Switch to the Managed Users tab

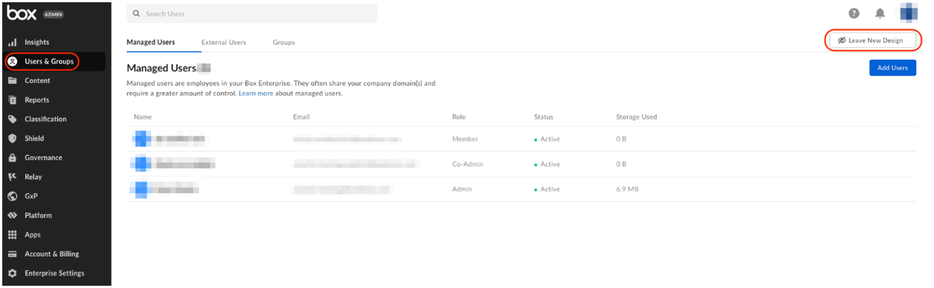click(x=151, y=42)
